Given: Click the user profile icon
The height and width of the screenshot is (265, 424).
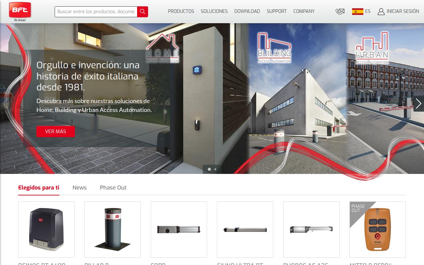Looking at the screenshot, I should (381, 12).
